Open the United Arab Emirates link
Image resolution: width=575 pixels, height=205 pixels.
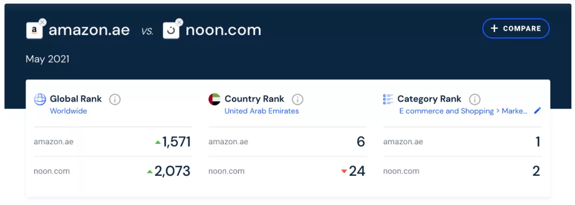point(261,111)
